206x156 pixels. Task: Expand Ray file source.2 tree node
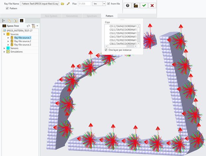tap(8, 41)
